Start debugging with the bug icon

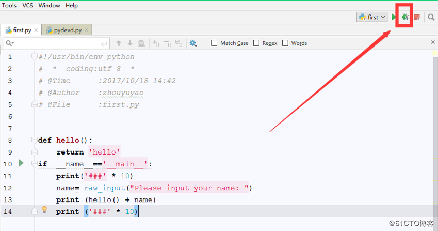click(x=405, y=17)
